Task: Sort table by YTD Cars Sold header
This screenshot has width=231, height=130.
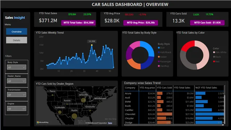Action: [x=164, y=88]
